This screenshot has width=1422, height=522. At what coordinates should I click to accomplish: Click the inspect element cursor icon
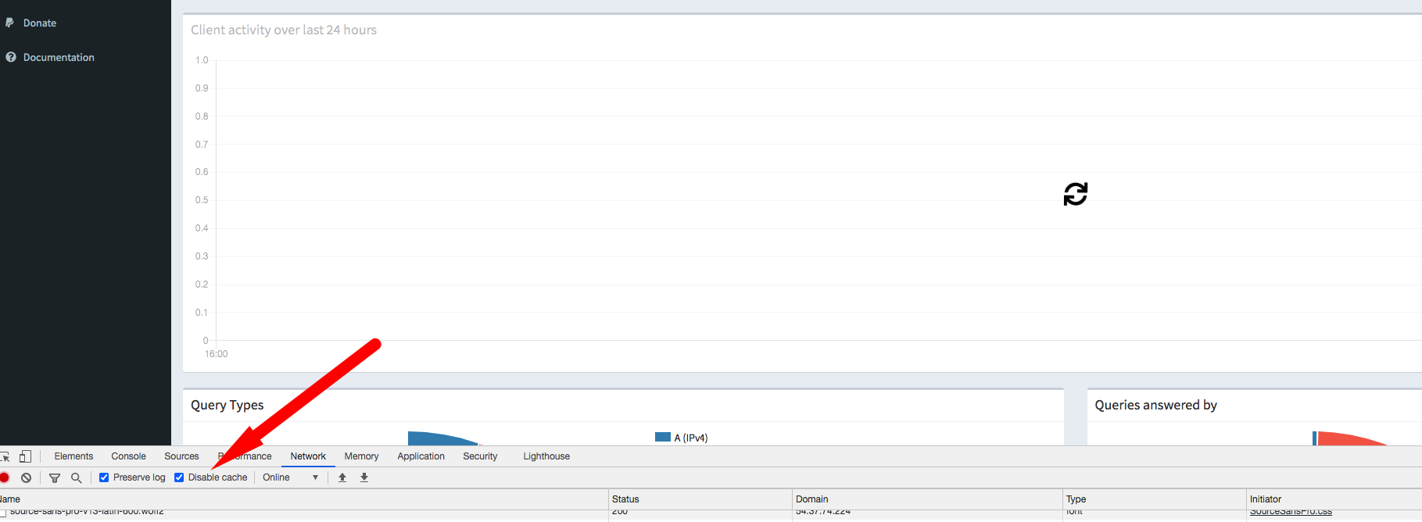point(5,456)
